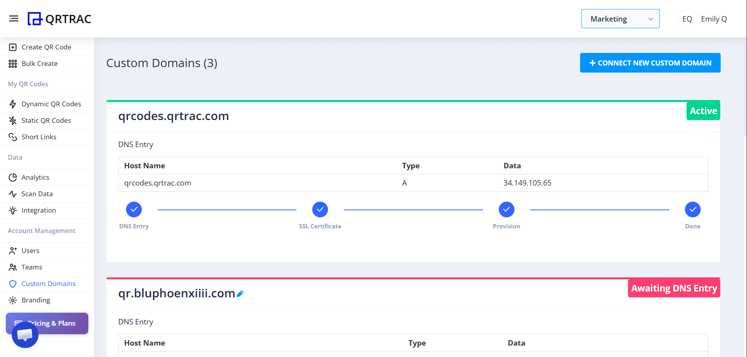747x357 pixels.
Task: Open the chat support bubble
Action: [x=25, y=335]
